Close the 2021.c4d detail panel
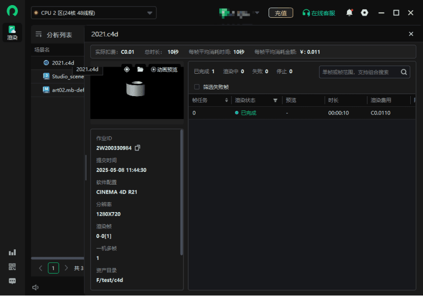 [x=411, y=34]
